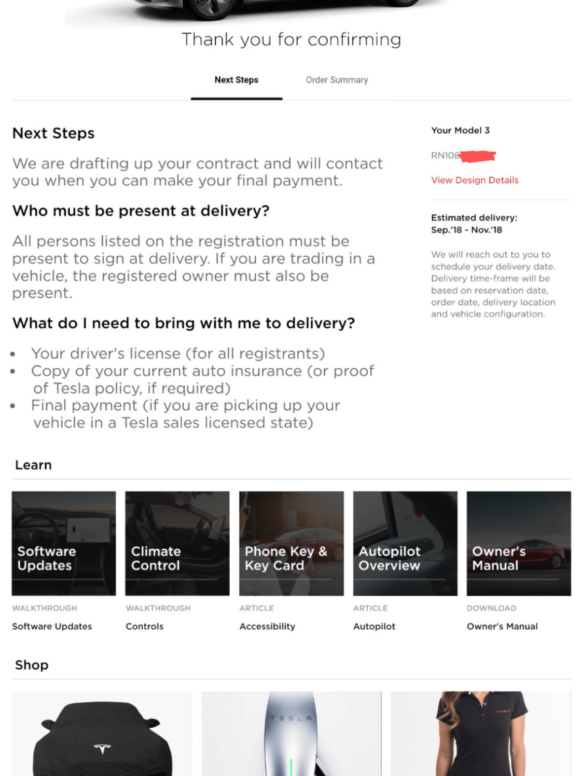Click the Owner's Manual text link
Image resolution: width=582 pixels, height=776 pixels.
coord(502,626)
